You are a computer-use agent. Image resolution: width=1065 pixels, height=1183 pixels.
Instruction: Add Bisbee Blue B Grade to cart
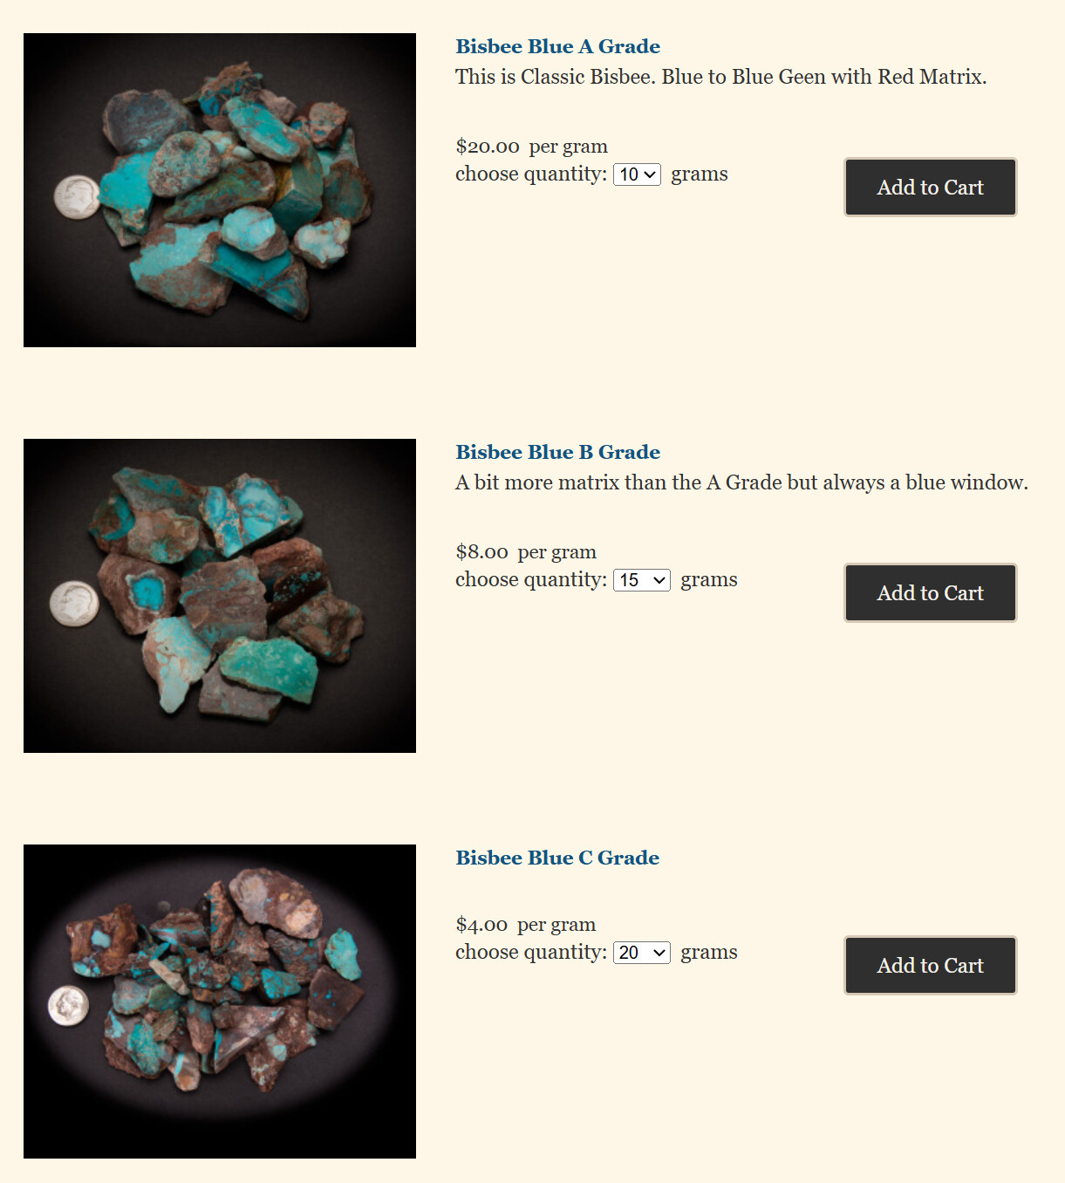coord(930,592)
